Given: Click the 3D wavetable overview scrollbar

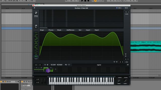Looking at the screenshot, I should (44, 28).
